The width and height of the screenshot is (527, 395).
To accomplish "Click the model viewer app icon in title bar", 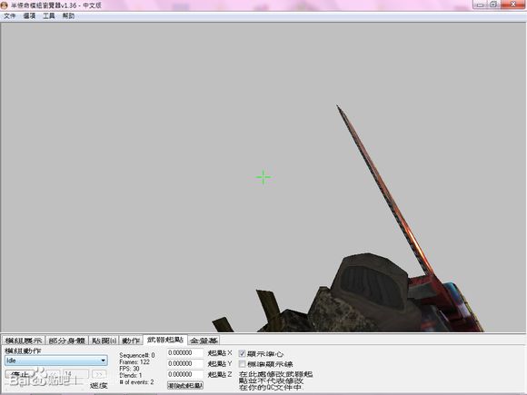I will coord(4,5).
